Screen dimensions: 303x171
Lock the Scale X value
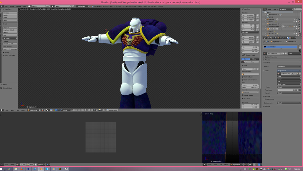(257, 37)
